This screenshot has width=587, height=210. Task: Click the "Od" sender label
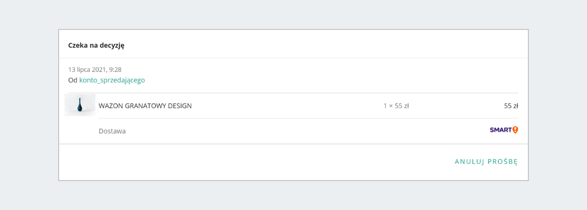(x=73, y=80)
